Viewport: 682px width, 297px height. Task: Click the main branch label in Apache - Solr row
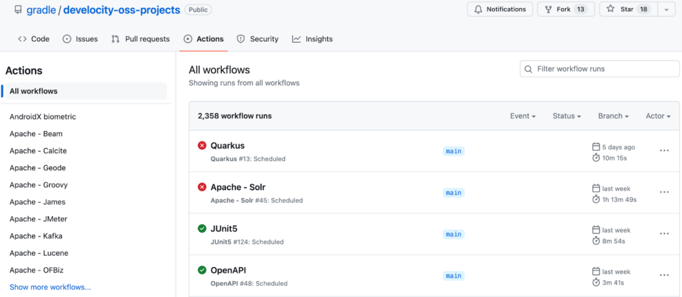click(454, 193)
